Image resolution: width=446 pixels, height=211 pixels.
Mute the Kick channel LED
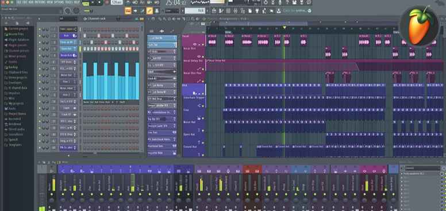click(x=40, y=36)
